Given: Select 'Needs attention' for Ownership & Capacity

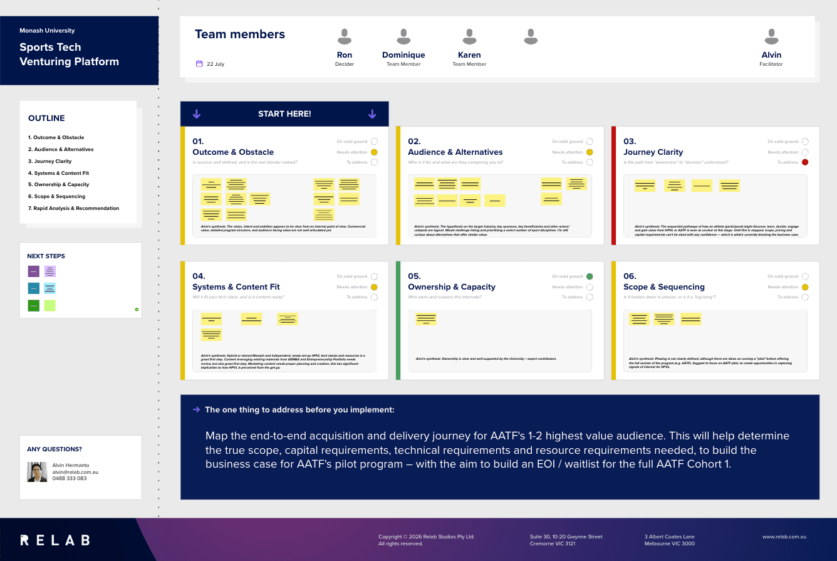Looking at the screenshot, I should click(590, 287).
